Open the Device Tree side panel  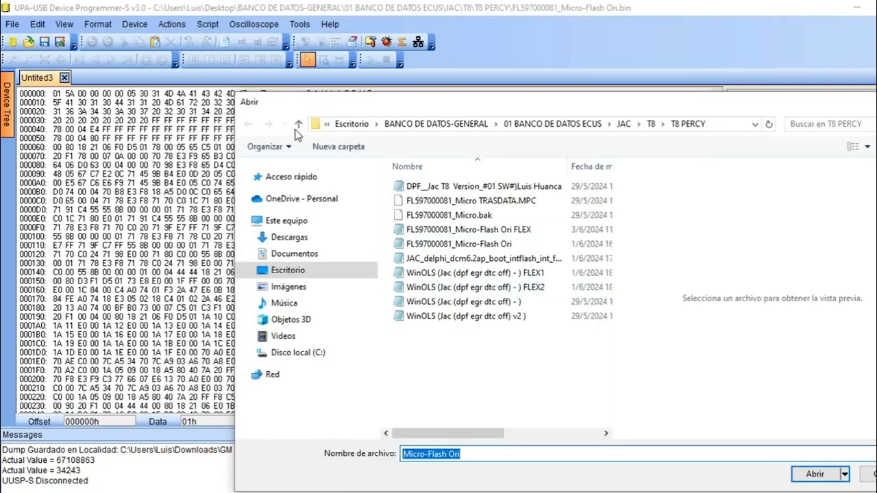7,104
